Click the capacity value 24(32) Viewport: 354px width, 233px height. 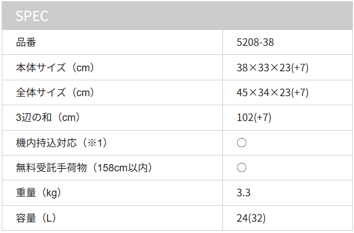(x=251, y=218)
